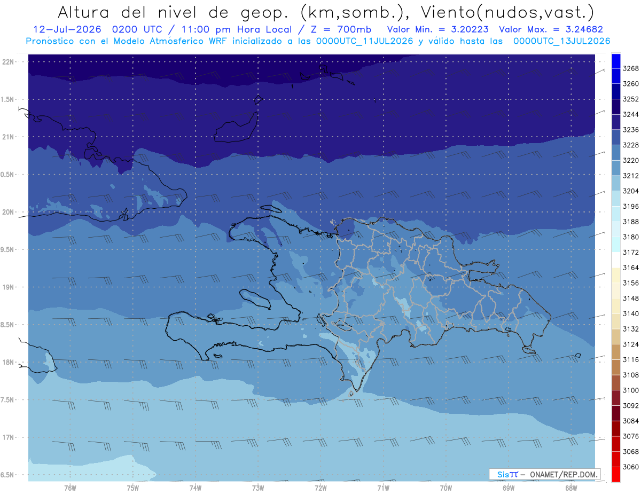This screenshot has height=495, width=641.
Task: Click the latitude label 18N
Action: coord(7,363)
